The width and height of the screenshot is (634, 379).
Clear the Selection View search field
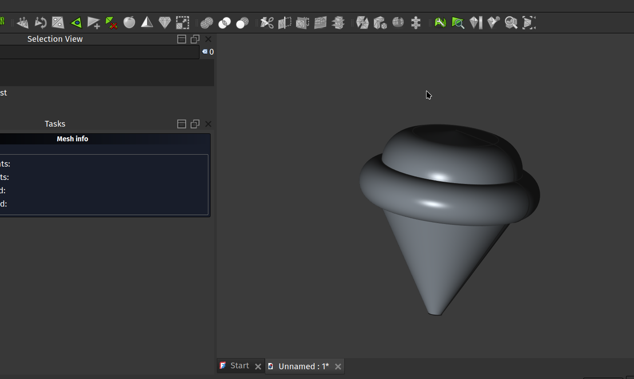click(x=205, y=52)
